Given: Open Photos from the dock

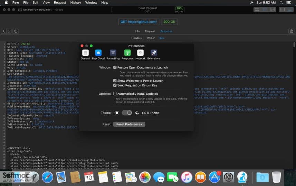Looking at the screenshot, I should [x=145, y=177].
